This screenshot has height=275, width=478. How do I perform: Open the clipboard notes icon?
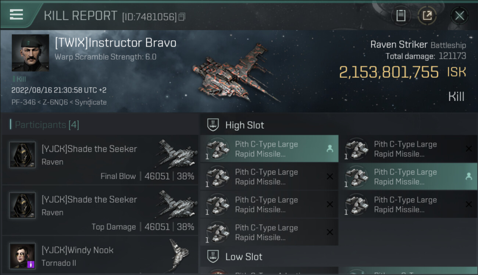pyautogui.click(x=401, y=15)
